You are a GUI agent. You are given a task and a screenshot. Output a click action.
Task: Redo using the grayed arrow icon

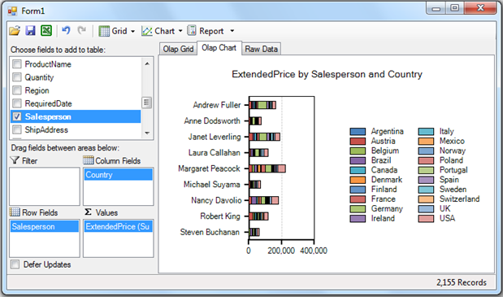82,30
